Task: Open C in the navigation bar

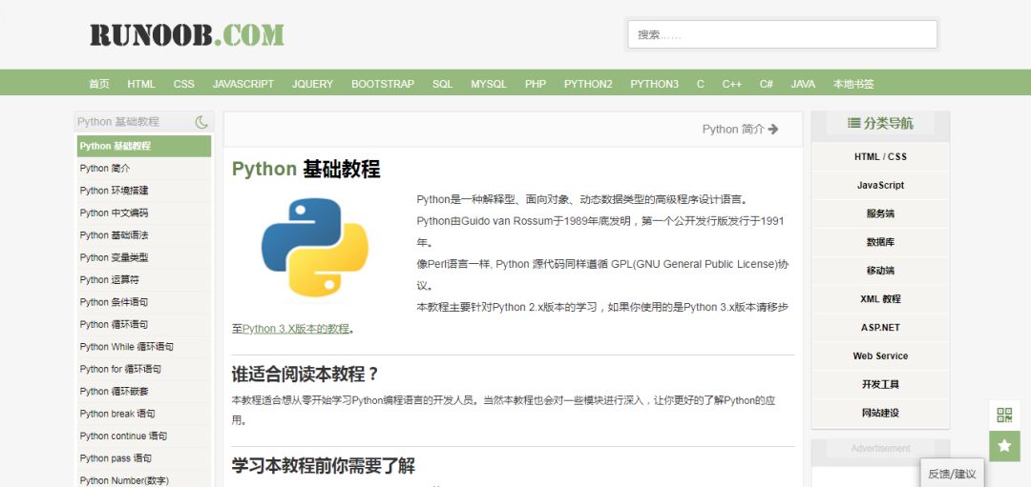Action: 701,84
